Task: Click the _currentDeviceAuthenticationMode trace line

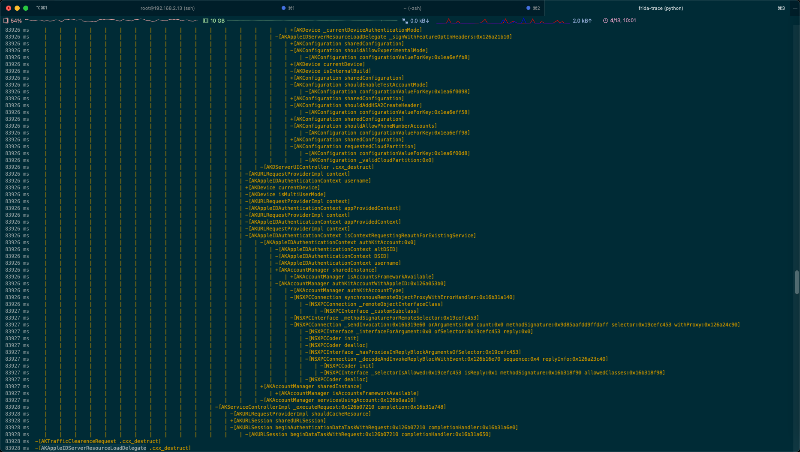Action: [356, 30]
